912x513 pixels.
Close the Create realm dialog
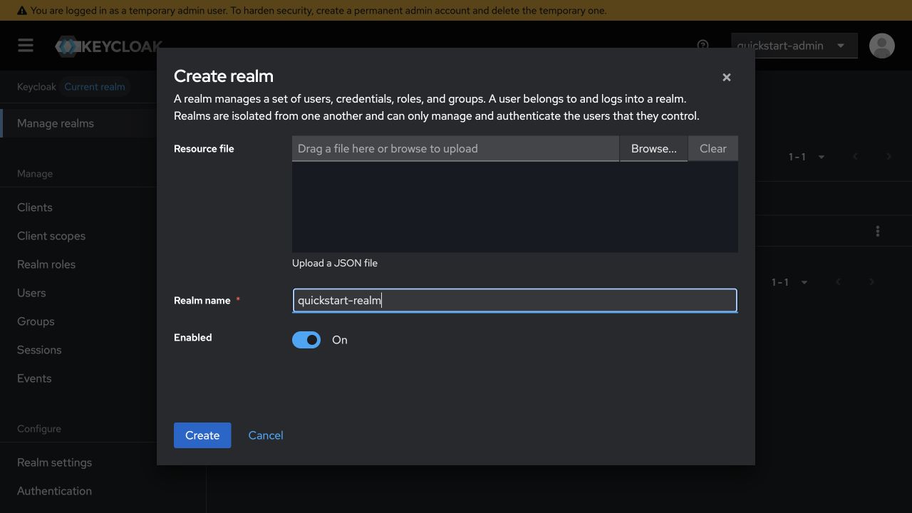click(x=726, y=77)
